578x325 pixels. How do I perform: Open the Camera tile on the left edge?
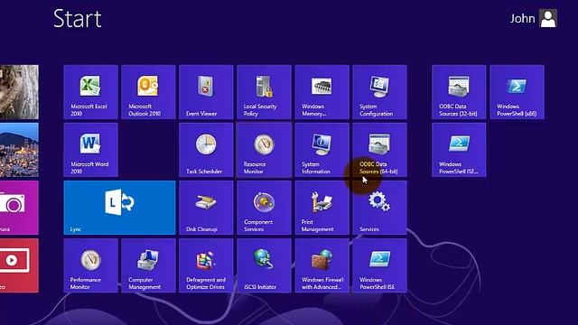(19, 208)
